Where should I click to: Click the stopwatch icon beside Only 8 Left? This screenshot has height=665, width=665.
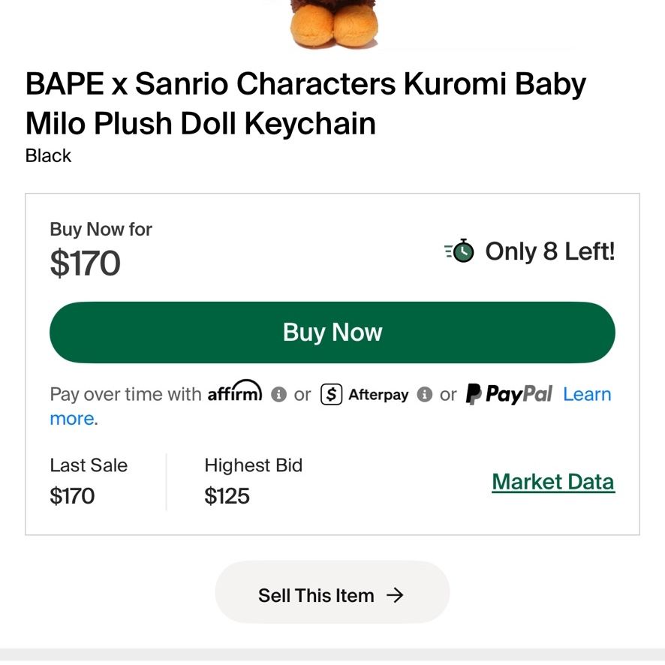pos(460,251)
